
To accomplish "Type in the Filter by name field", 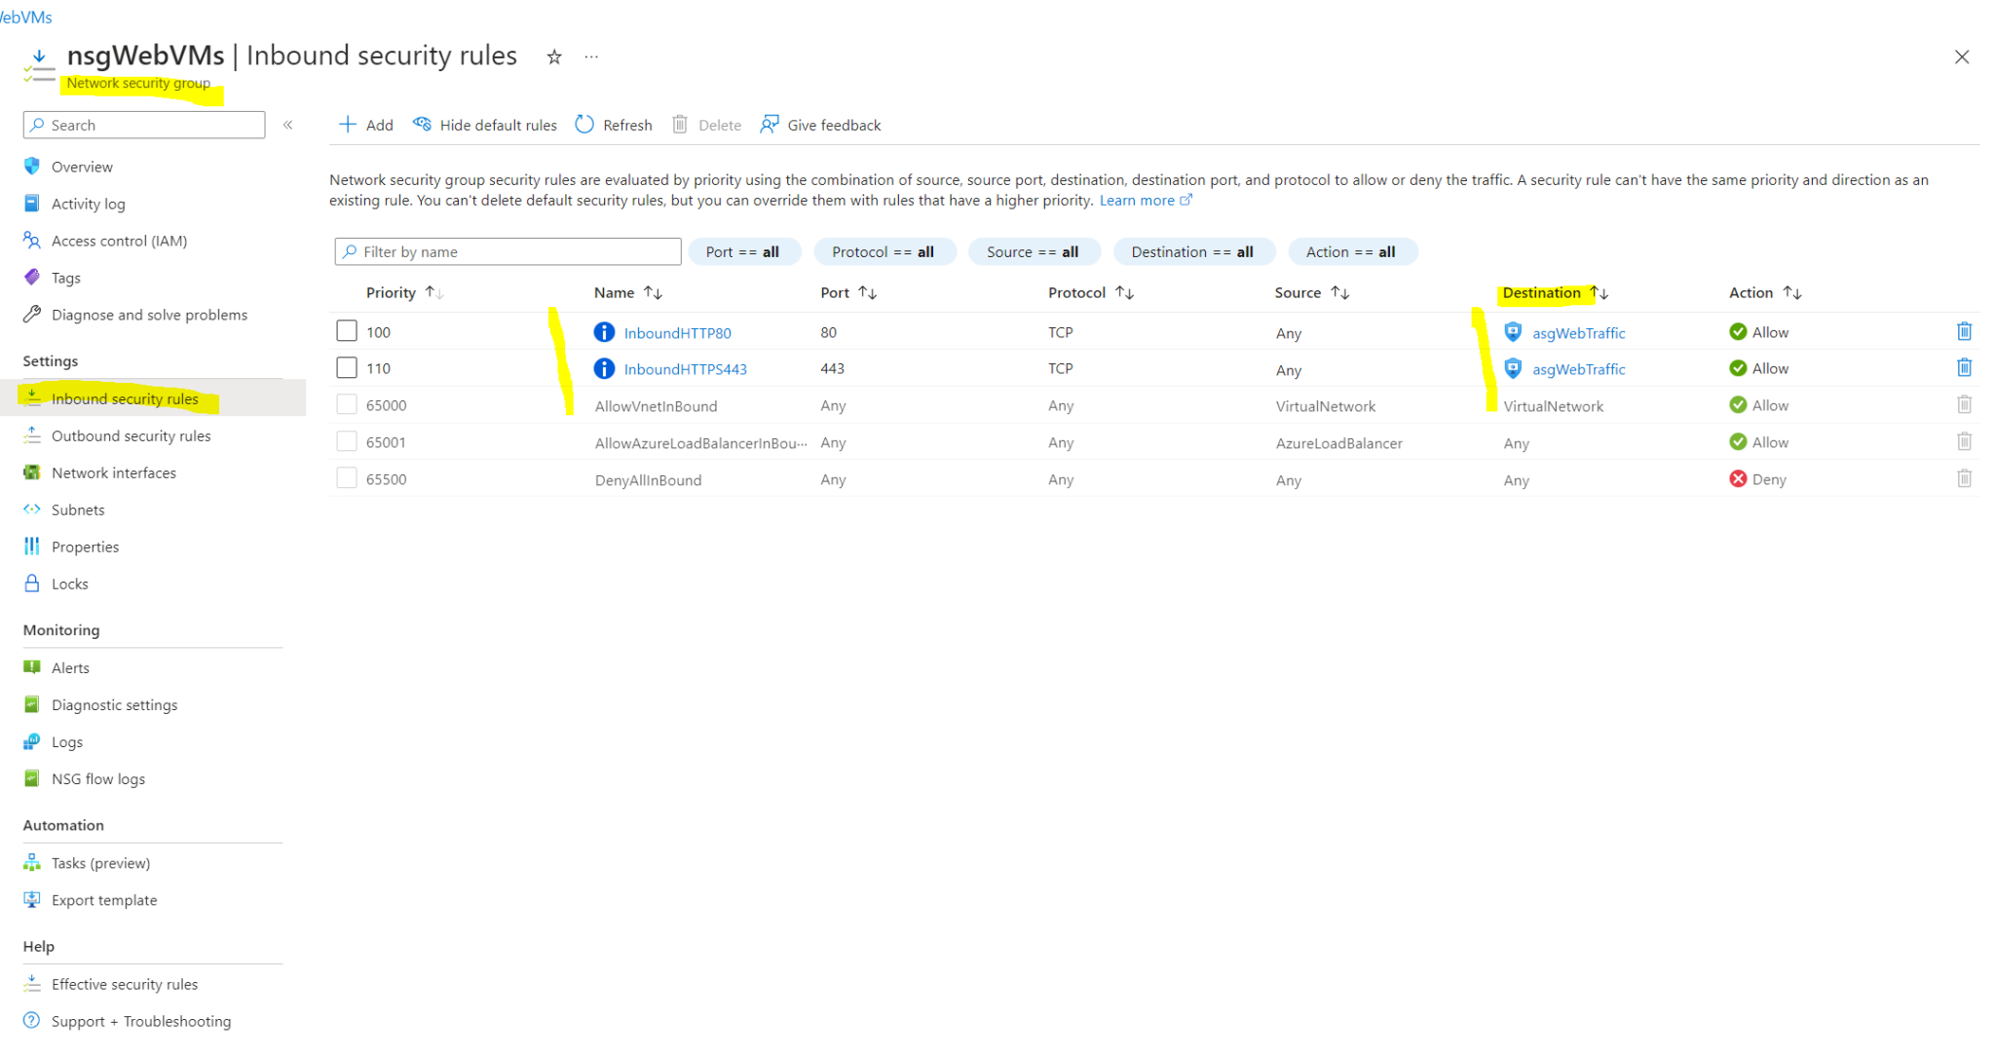I will [x=507, y=251].
